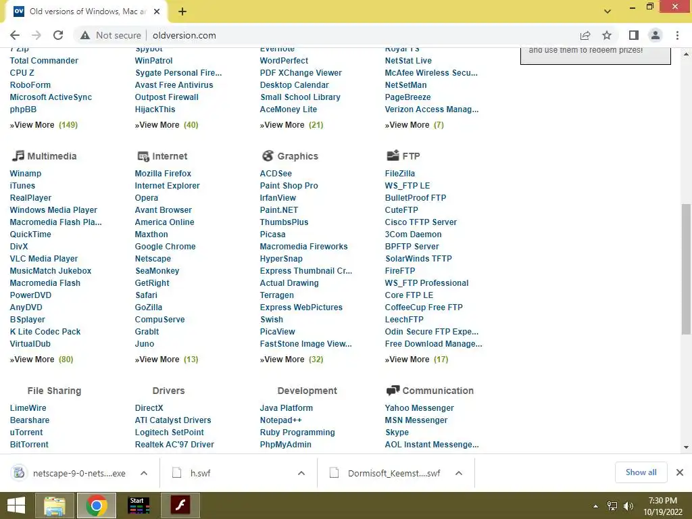This screenshot has height=519, width=692.
Task: Open the Start tile app in taskbar
Action: pyautogui.click(x=139, y=505)
